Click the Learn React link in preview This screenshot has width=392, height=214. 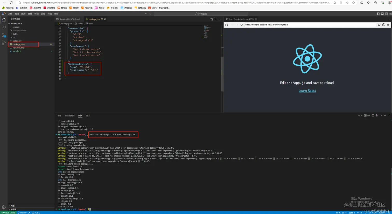tap(307, 91)
